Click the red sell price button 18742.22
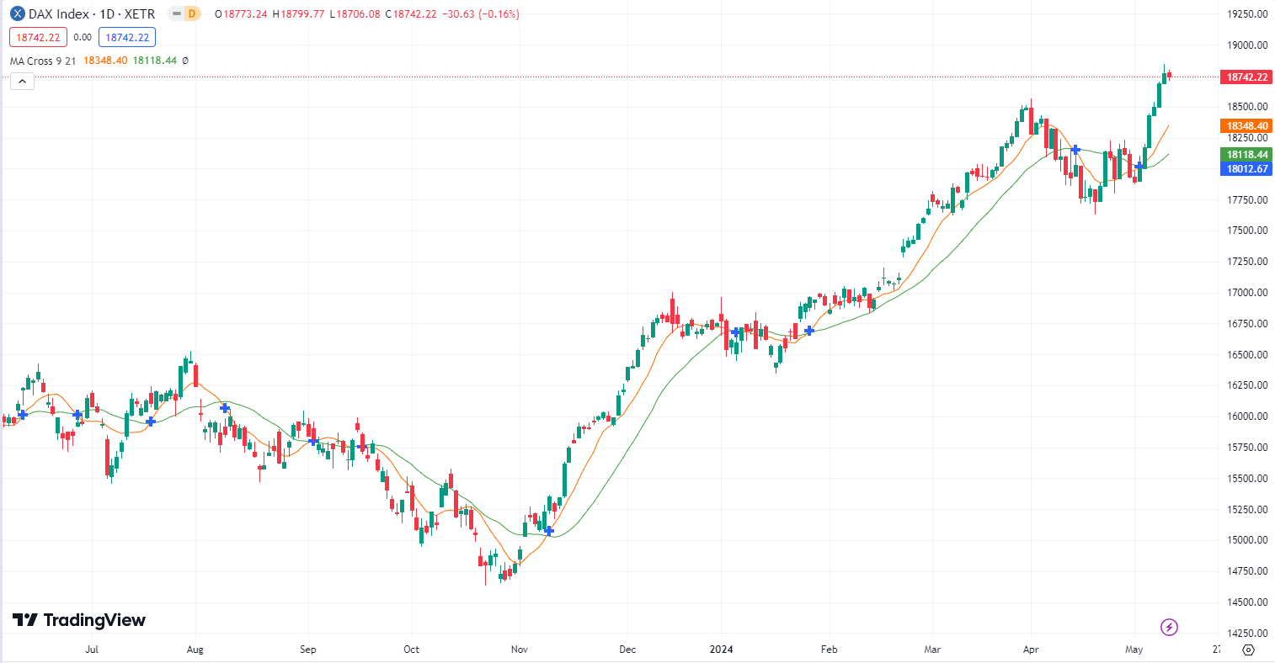Screen dimensions: 1275x663 (38, 37)
